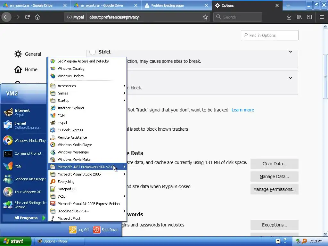Open Microsoft Plus! from programs list
The width and height of the screenshot is (328, 246).
[x=87, y=218]
